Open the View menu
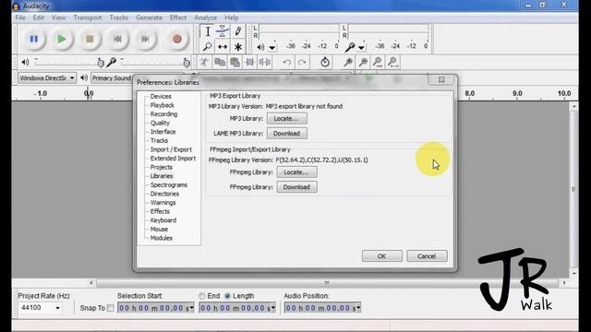 point(59,18)
